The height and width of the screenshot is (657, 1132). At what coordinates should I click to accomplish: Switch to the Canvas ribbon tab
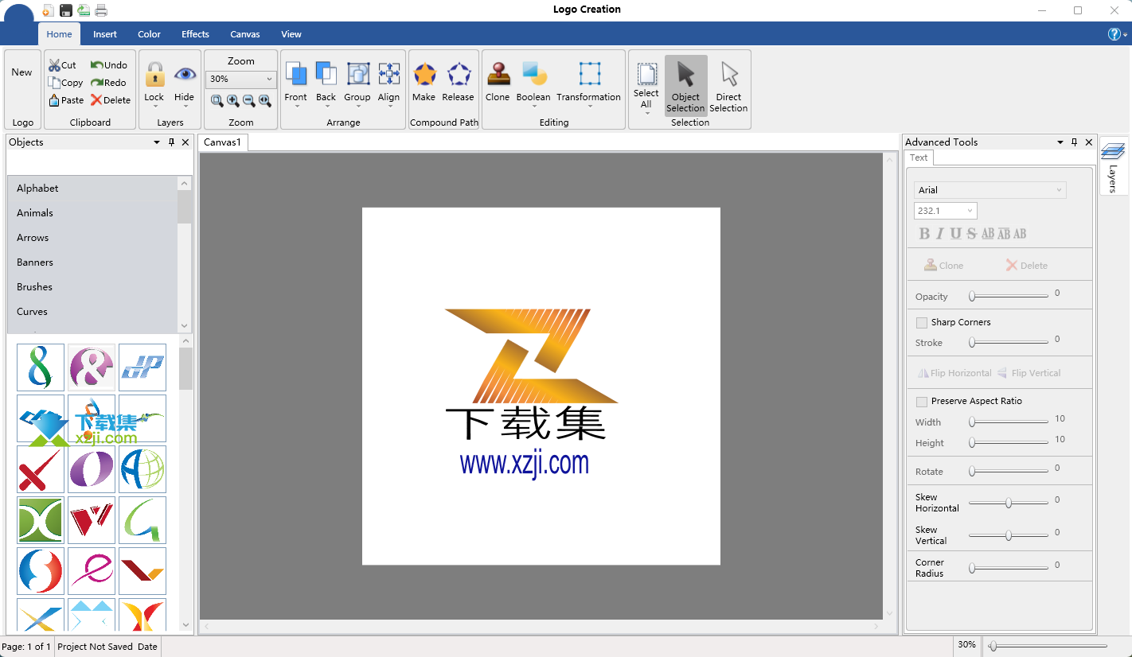[245, 34]
